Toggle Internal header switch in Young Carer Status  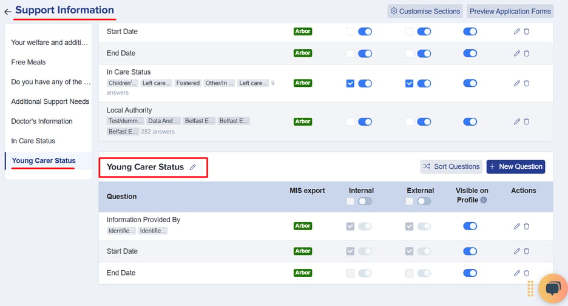(x=365, y=201)
